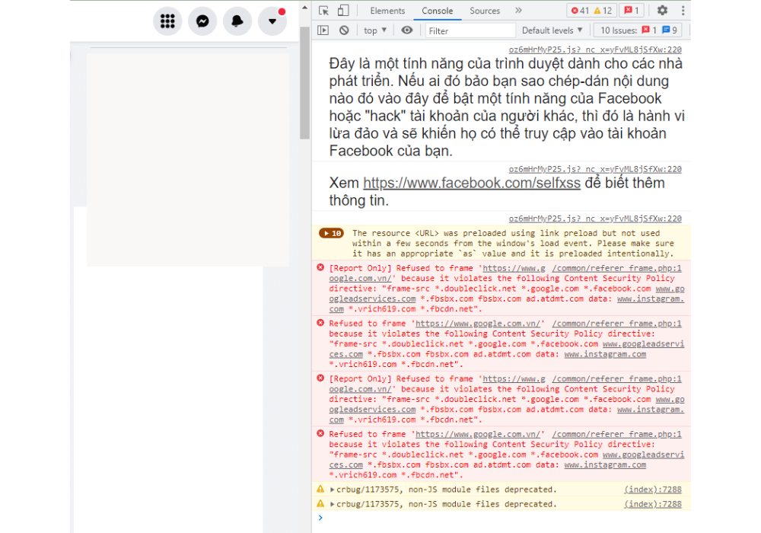Open www.instagram.com link in second error
Screen dimensions: 761x533
pos(605,354)
